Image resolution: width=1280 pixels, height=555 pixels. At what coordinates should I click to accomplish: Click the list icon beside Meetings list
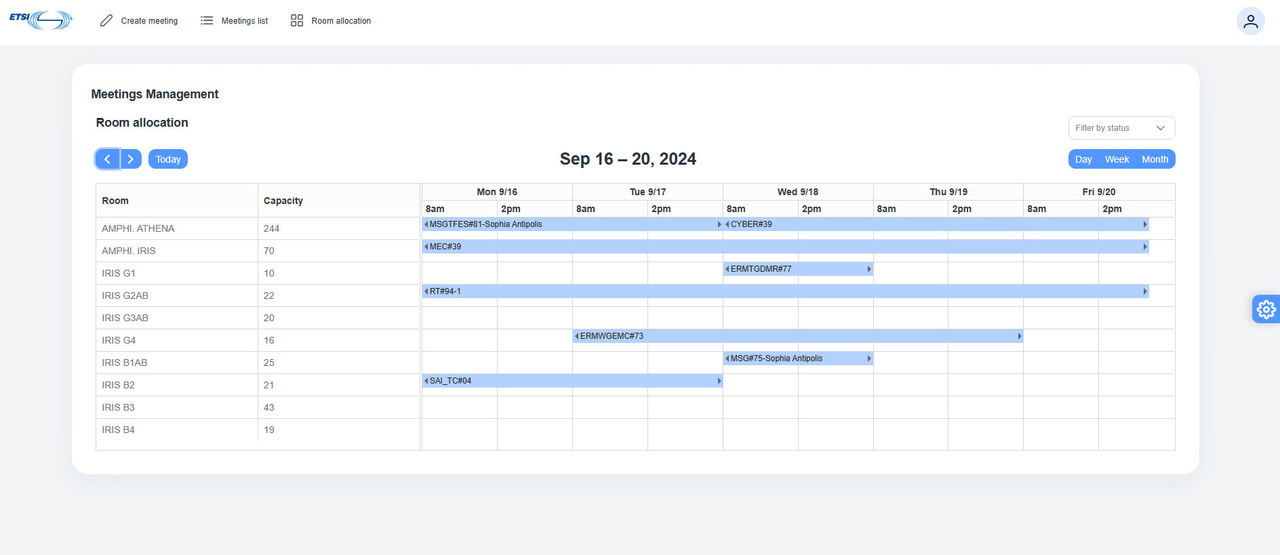coord(207,21)
